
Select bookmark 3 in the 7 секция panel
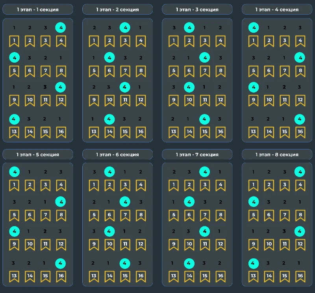[205, 185]
